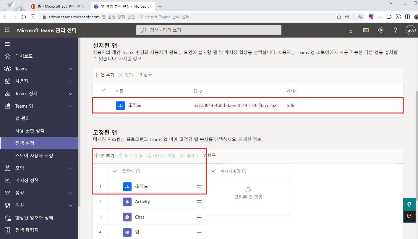Click 앱 추가 under 고정된 앱
418x239 pixels.
(104, 156)
